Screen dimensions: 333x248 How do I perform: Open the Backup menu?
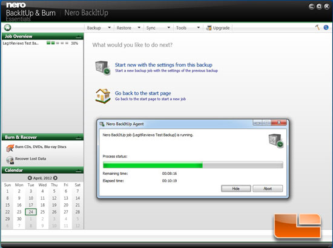click(94, 28)
